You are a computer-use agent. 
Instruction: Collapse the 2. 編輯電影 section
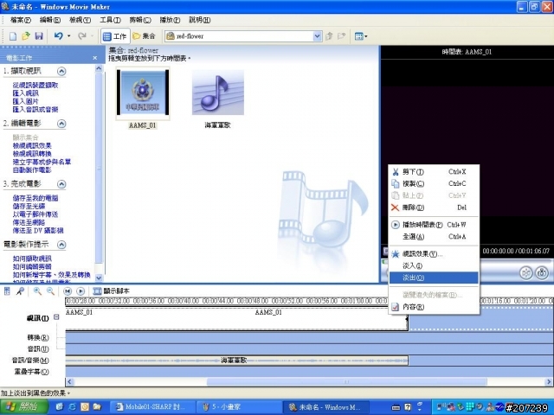[x=61, y=124]
